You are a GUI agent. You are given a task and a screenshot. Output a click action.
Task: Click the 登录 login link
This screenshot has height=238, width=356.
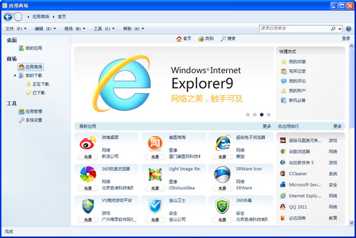pos(345,39)
